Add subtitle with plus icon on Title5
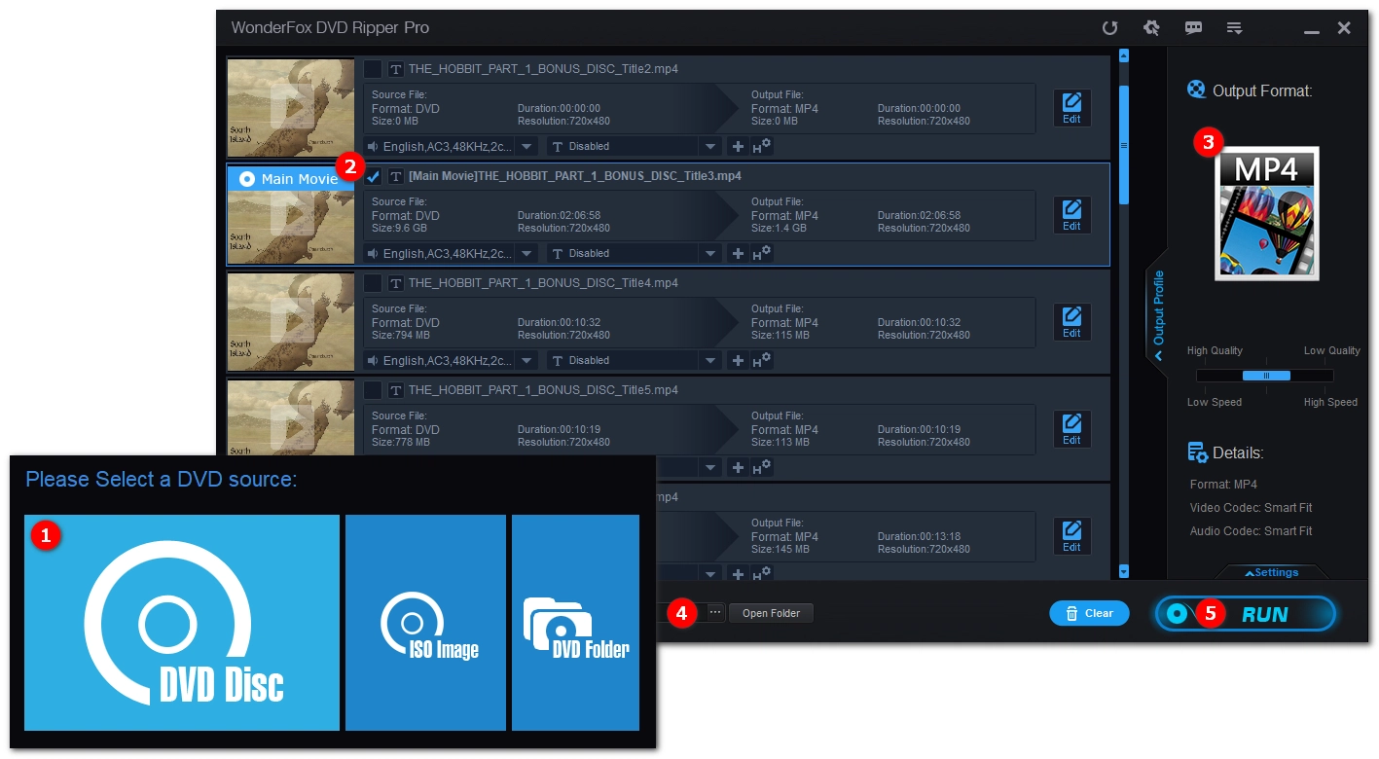The image size is (1379, 759). [x=738, y=467]
